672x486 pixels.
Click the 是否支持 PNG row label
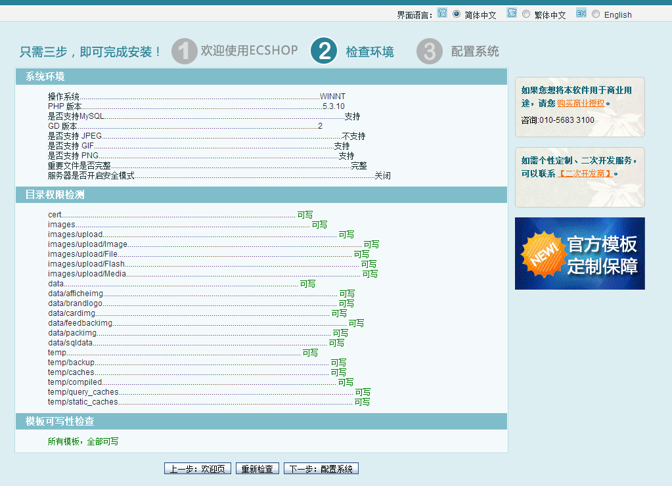[x=73, y=156]
